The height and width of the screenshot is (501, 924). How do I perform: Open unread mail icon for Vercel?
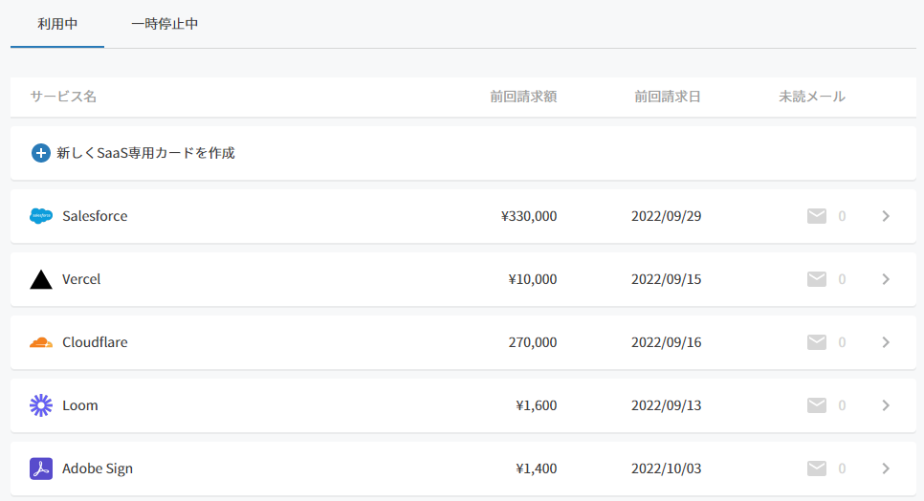click(x=817, y=279)
